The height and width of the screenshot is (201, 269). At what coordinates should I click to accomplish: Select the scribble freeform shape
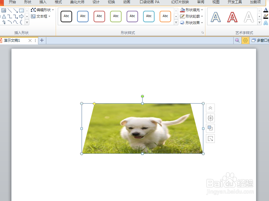(4, 22)
